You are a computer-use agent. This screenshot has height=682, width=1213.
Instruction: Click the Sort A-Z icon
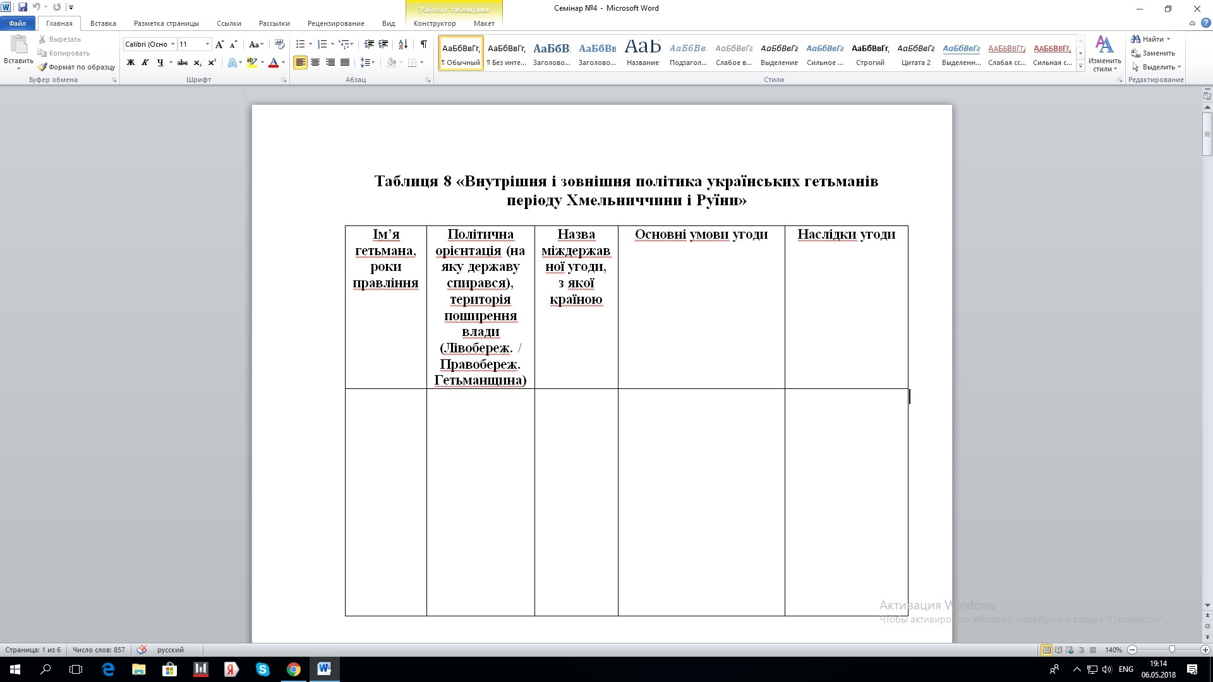pyautogui.click(x=403, y=44)
